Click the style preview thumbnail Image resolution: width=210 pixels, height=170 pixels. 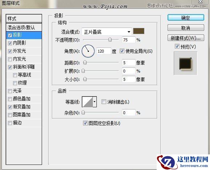click(x=185, y=63)
